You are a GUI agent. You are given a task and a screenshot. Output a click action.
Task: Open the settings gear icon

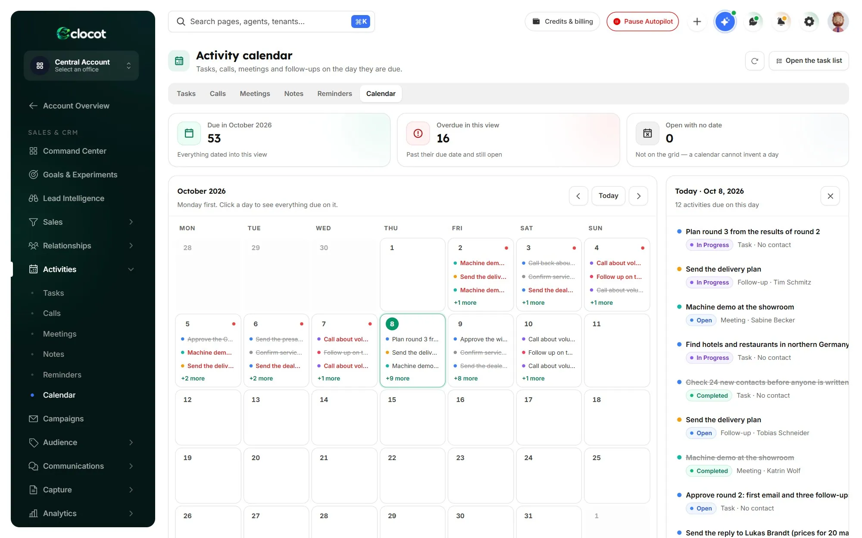coord(809,22)
